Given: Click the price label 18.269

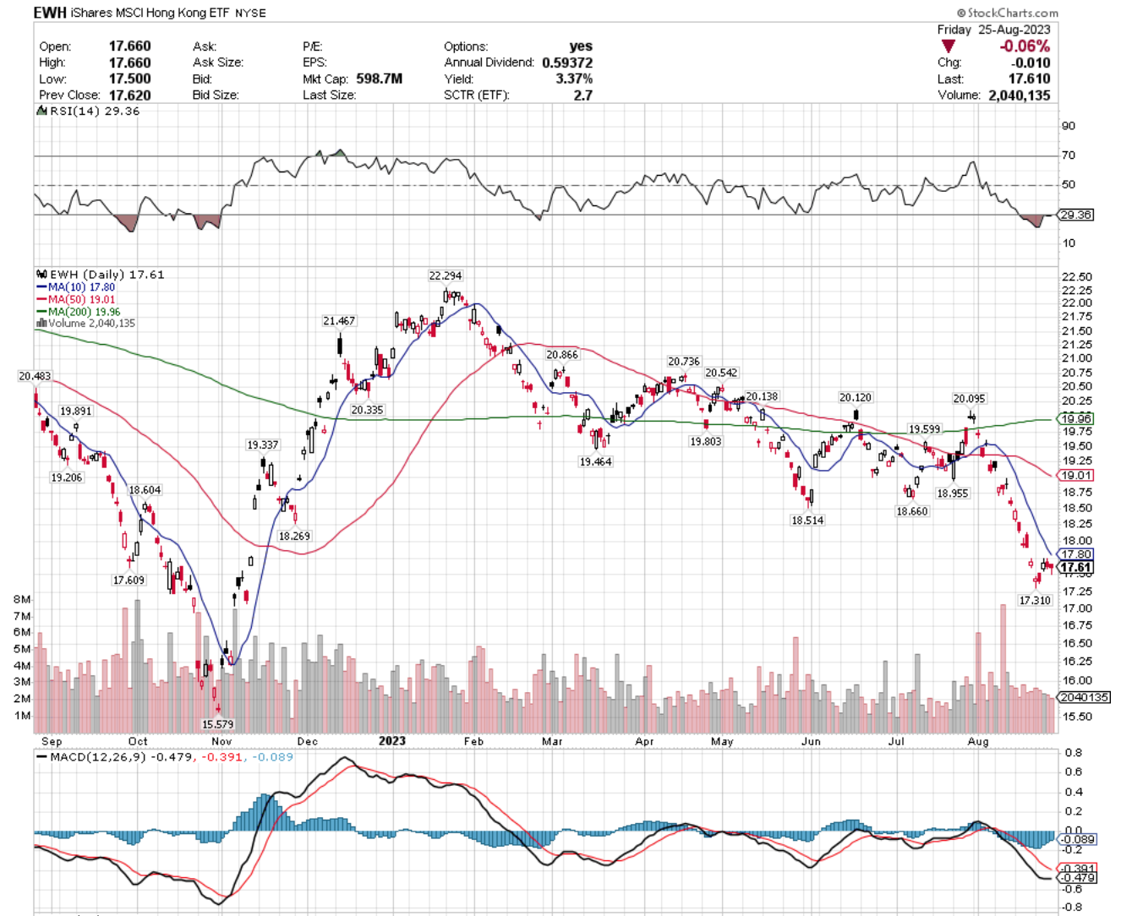Looking at the screenshot, I should pyautogui.click(x=294, y=536).
